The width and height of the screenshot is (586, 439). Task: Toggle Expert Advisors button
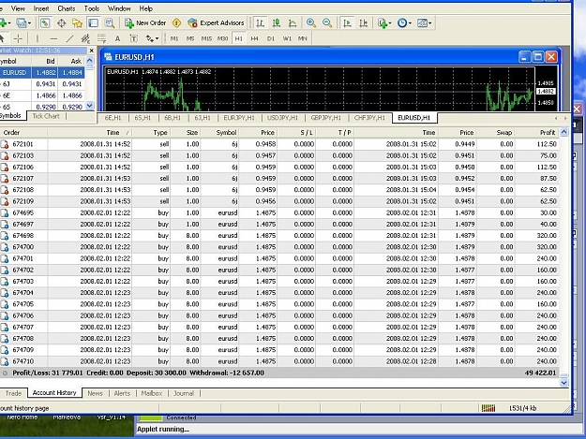click(216, 23)
